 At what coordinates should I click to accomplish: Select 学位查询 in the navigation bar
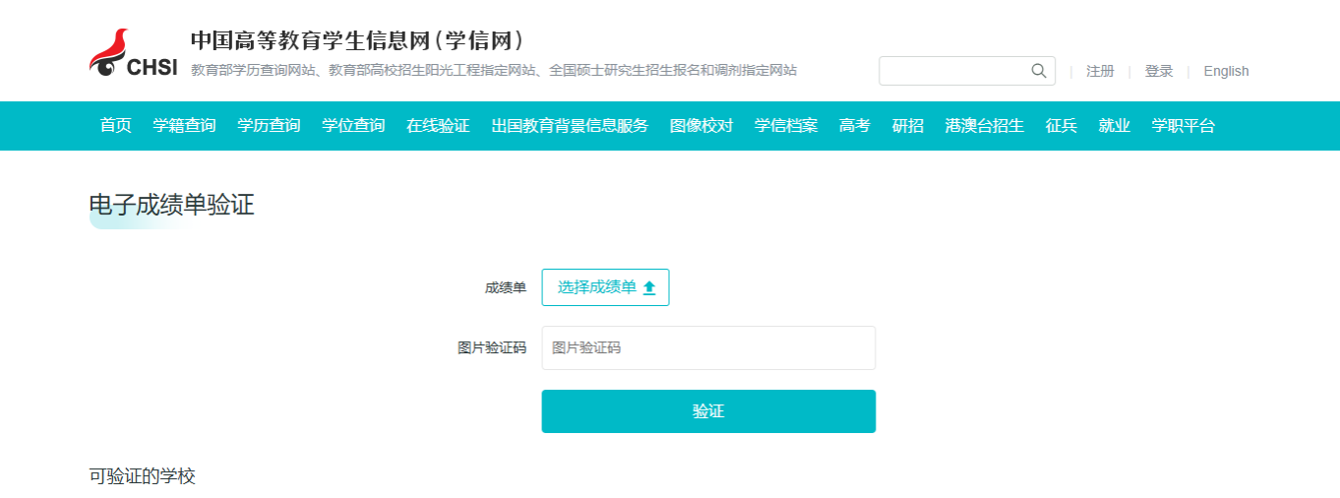353,126
